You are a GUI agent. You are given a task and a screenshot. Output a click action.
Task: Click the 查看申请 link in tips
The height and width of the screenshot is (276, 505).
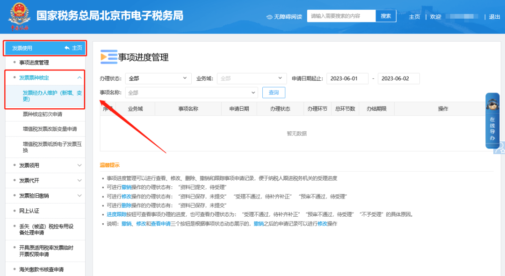click(x=161, y=224)
